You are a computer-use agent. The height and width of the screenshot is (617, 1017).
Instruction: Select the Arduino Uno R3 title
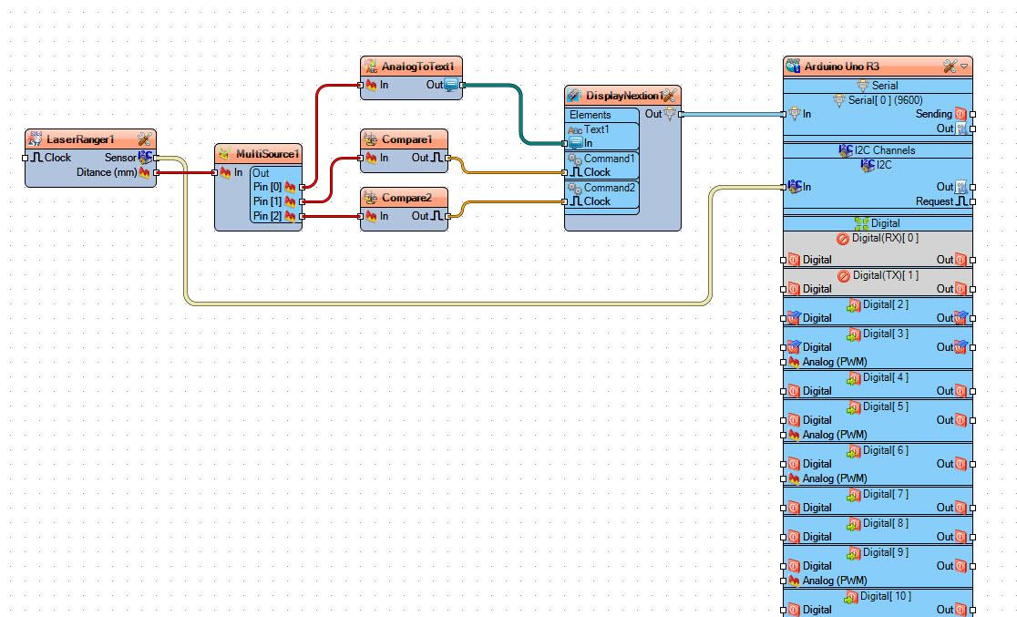tap(842, 67)
